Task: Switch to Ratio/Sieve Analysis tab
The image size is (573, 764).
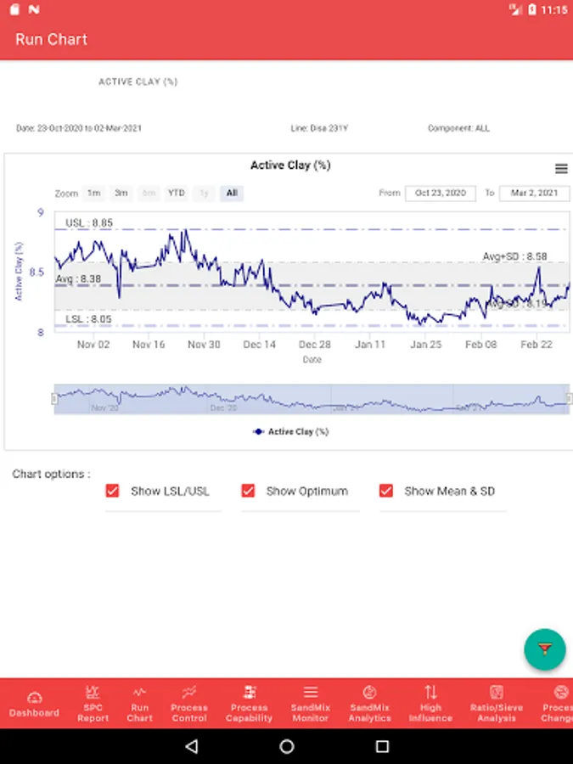Action: (497, 704)
